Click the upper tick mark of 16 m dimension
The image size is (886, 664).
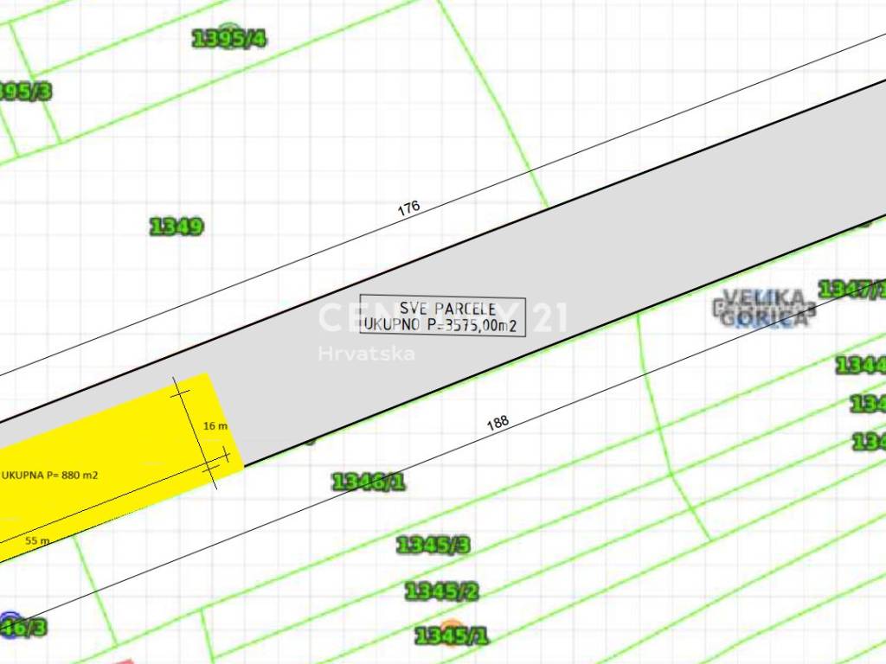(180, 392)
